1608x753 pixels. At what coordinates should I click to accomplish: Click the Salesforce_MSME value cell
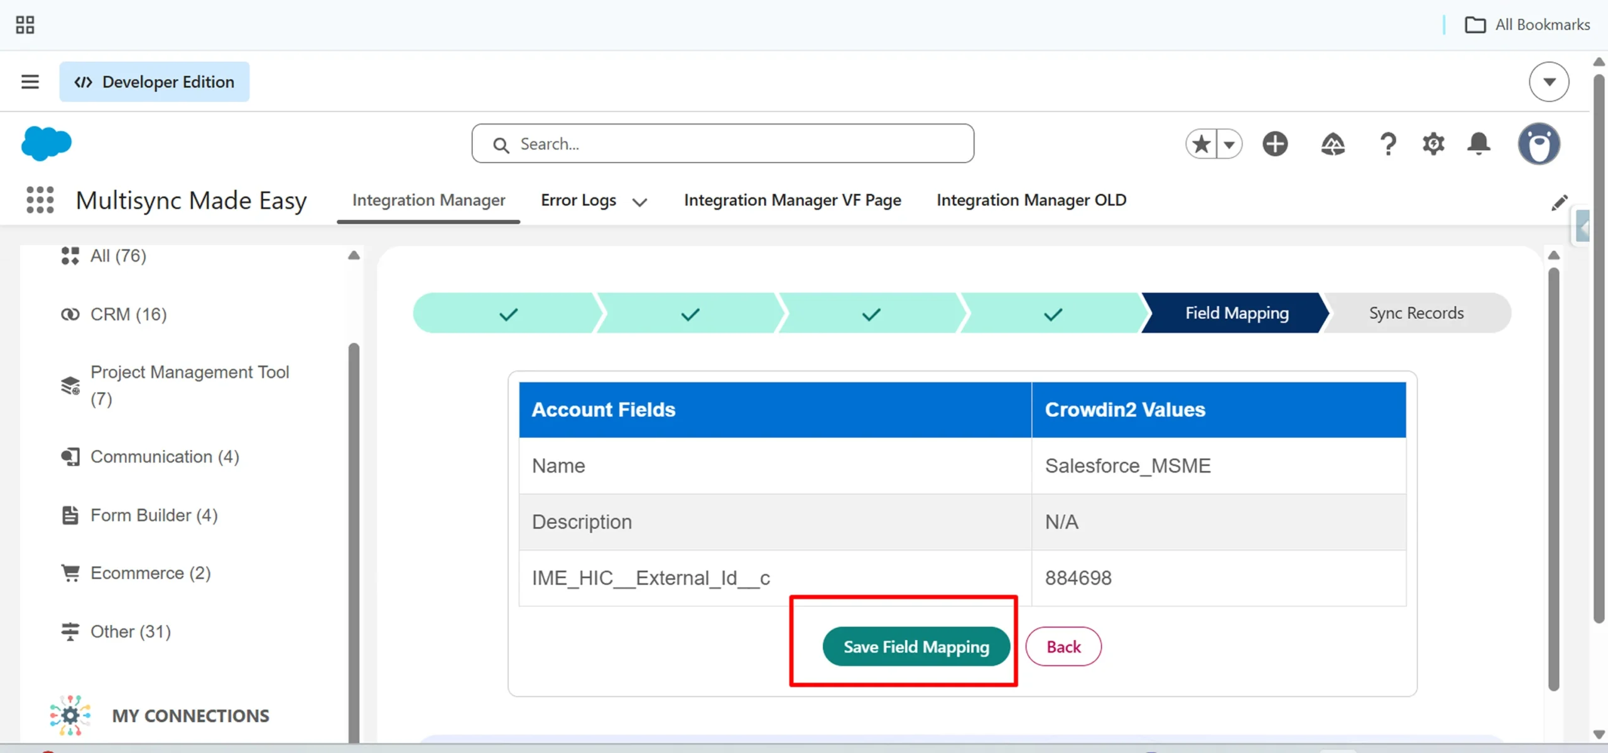coord(1219,466)
